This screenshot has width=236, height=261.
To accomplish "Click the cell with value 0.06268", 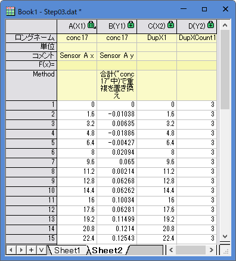I will coord(117,181).
